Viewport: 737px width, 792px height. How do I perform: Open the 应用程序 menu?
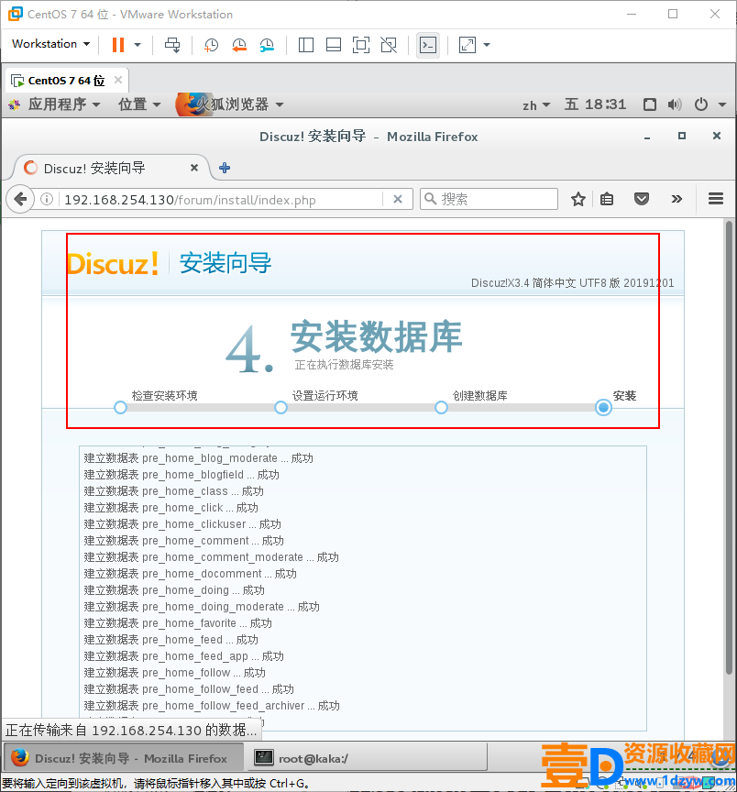coord(64,104)
